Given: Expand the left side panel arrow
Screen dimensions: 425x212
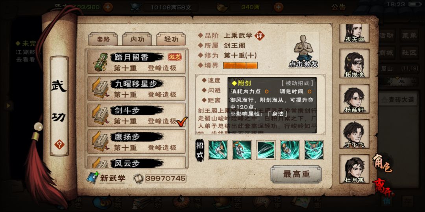Looking at the screenshot, I should coord(9,106).
